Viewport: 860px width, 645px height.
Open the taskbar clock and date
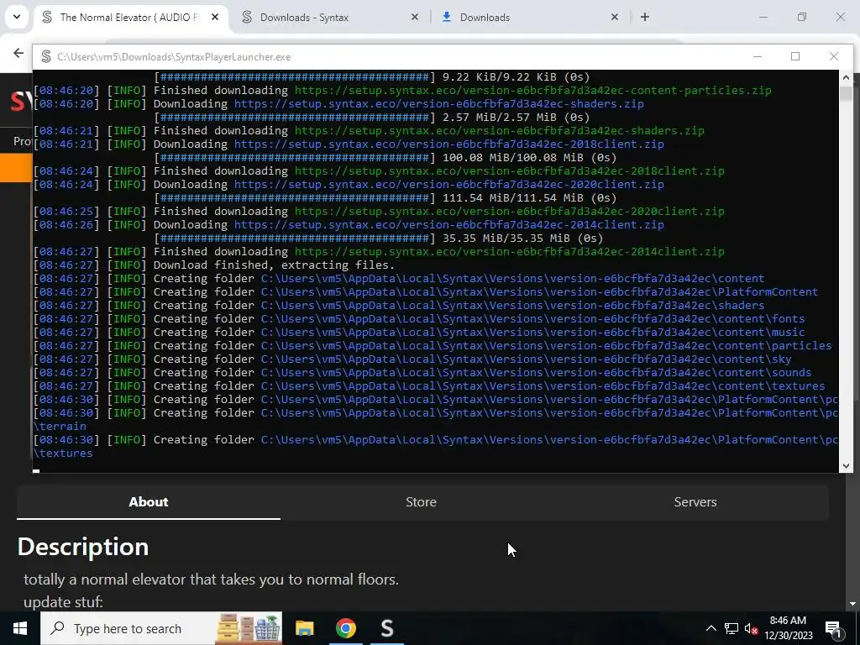(788, 628)
